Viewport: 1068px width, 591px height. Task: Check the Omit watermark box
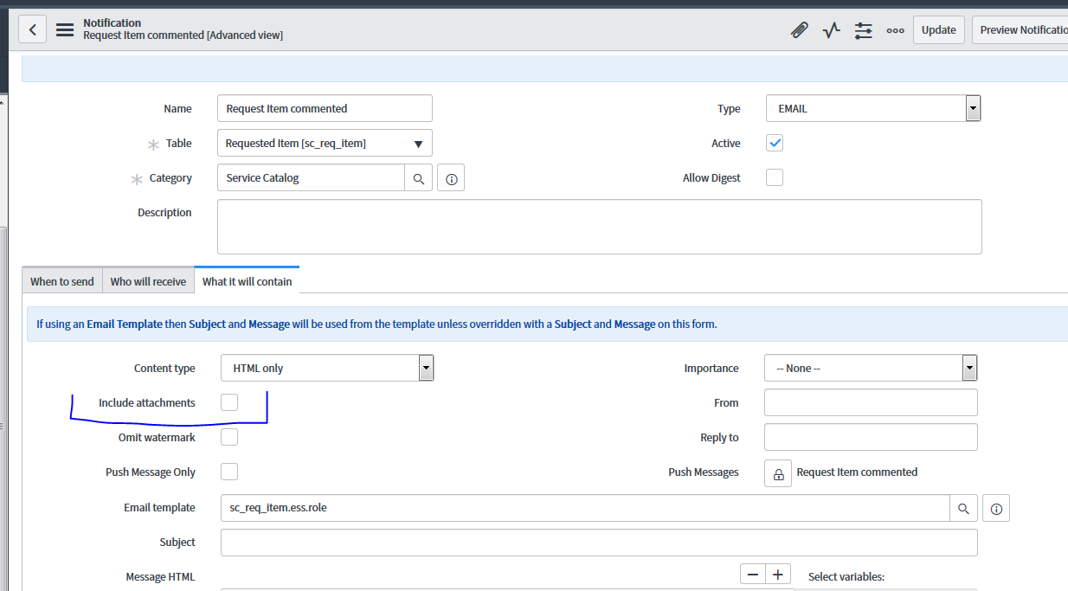pyautogui.click(x=229, y=437)
